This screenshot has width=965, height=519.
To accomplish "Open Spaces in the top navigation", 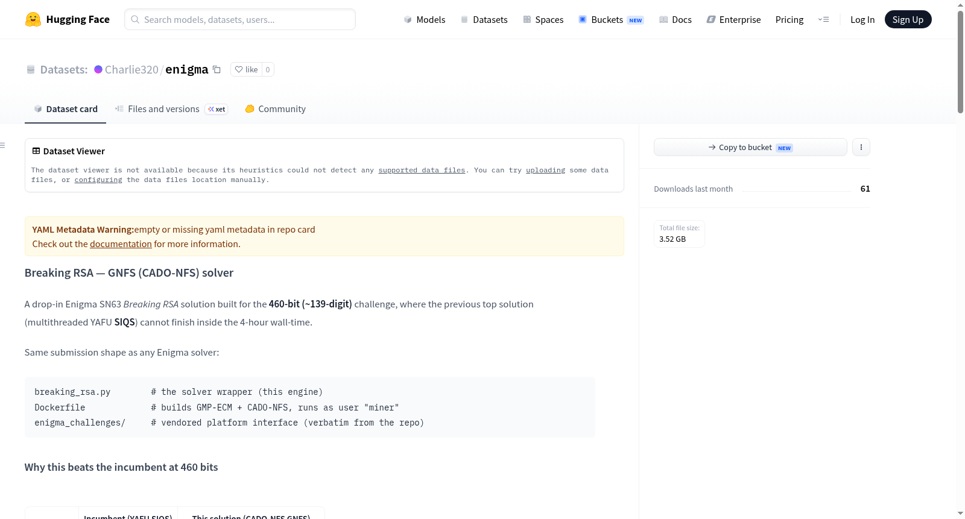I will pyautogui.click(x=543, y=19).
